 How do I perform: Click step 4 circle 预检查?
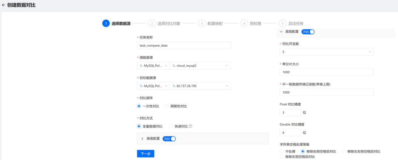point(244,23)
